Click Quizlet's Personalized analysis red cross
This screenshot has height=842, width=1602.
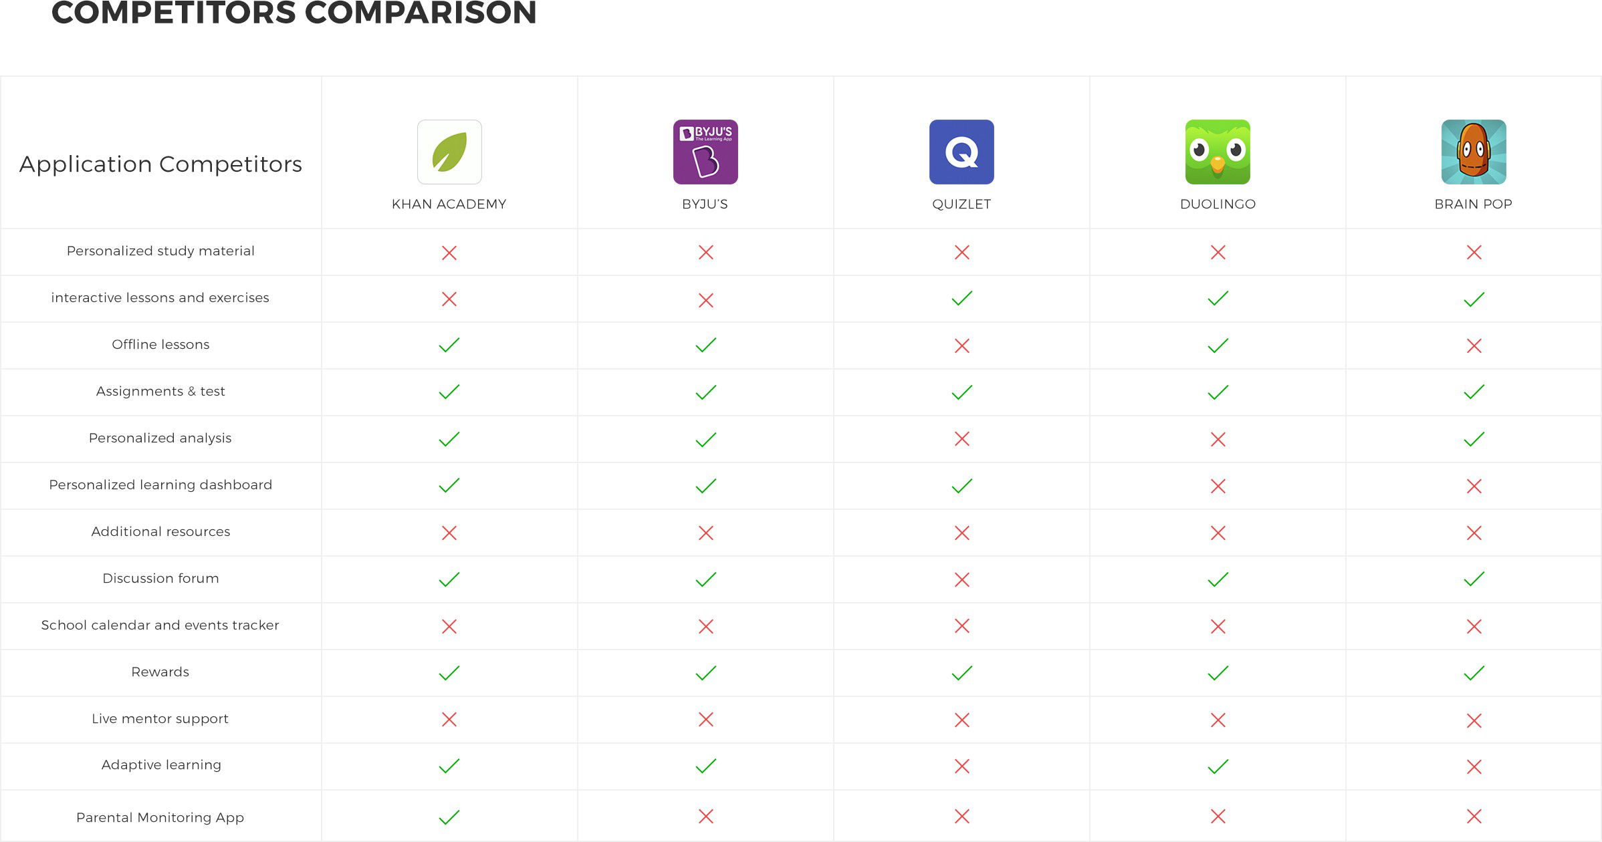tap(961, 439)
